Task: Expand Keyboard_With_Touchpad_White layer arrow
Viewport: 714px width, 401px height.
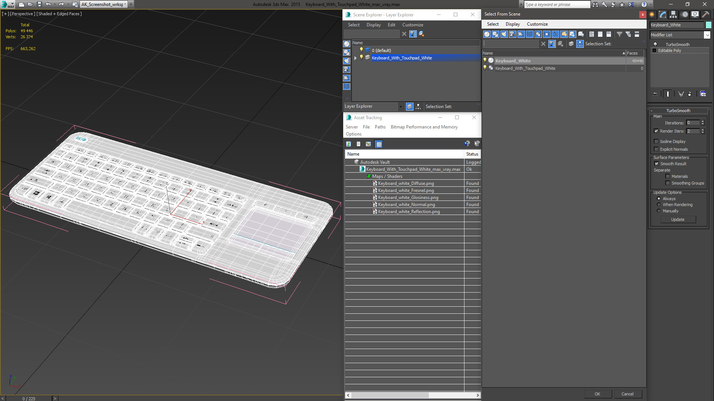Action: (x=356, y=58)
